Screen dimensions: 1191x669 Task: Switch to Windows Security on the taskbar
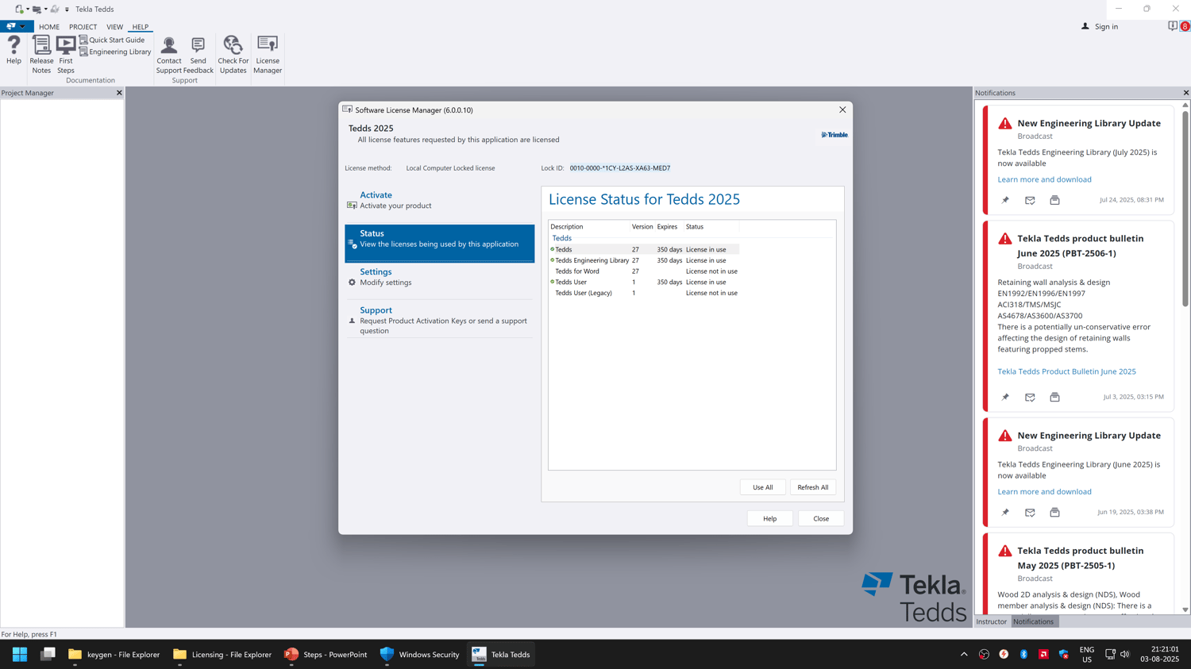point(419,655)
